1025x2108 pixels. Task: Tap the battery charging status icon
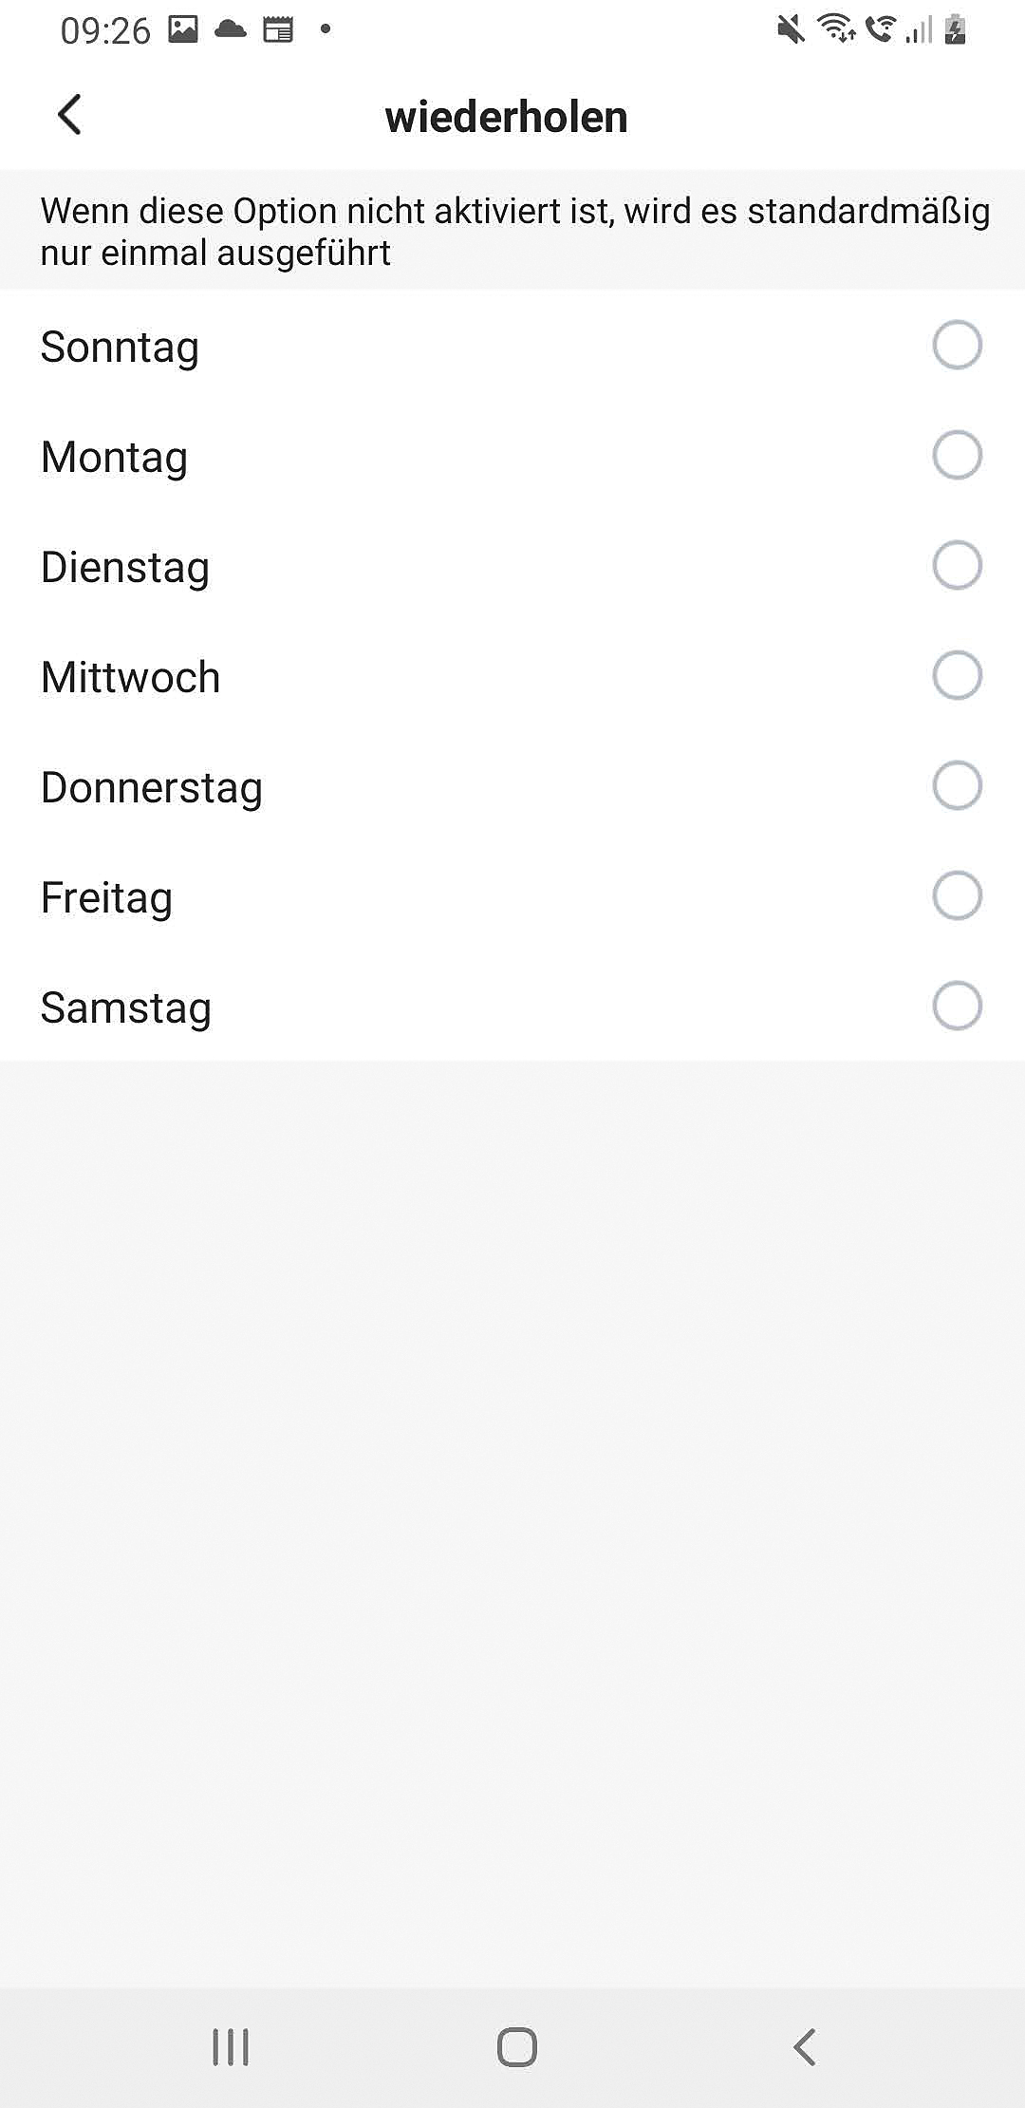coord(956,30)
